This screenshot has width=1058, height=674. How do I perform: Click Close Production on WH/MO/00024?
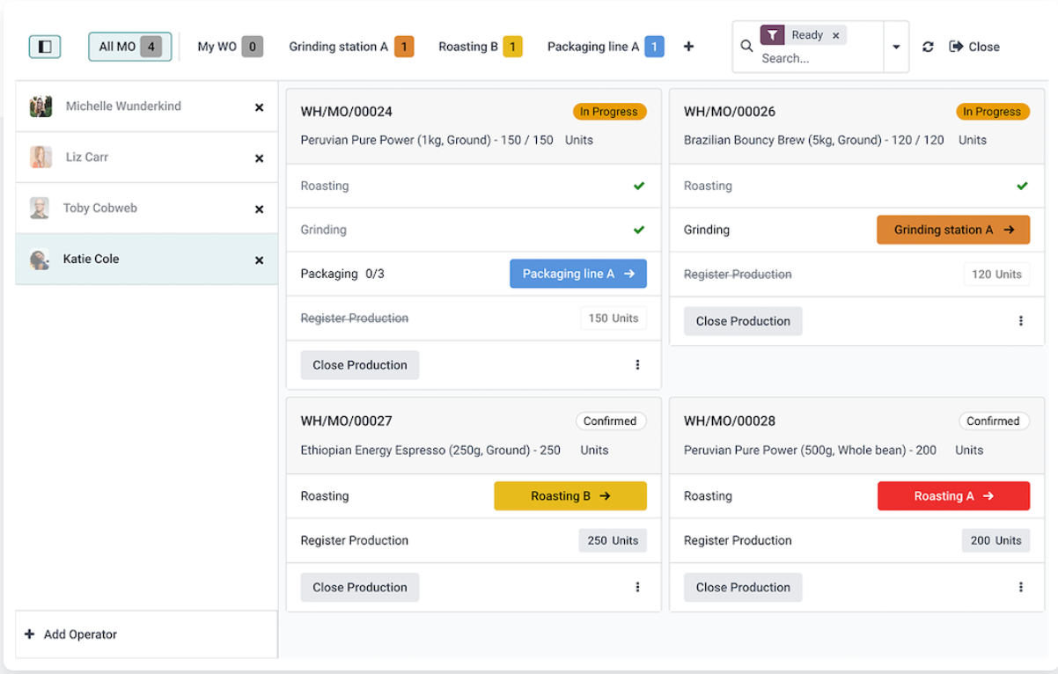click(x=359, y=364)
